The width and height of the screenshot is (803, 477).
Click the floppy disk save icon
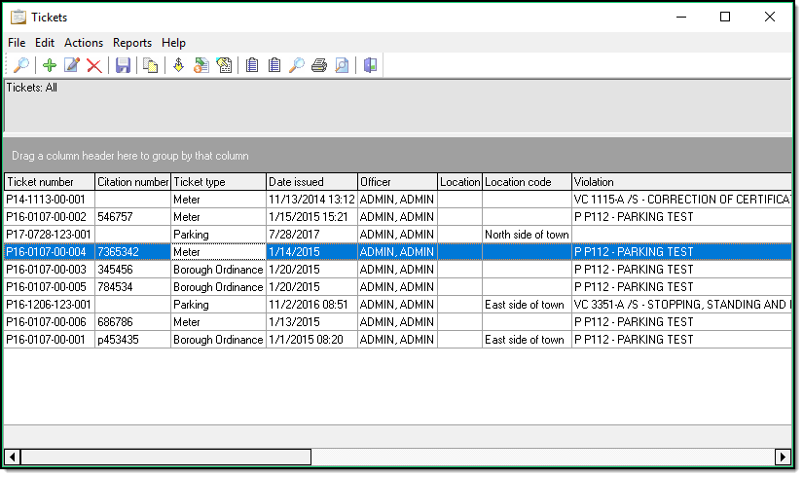coord(123,65)
